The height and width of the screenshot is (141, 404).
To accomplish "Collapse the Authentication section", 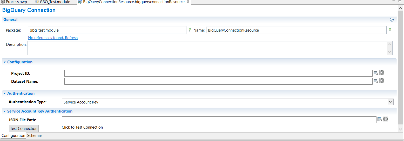I will [5, 93].
